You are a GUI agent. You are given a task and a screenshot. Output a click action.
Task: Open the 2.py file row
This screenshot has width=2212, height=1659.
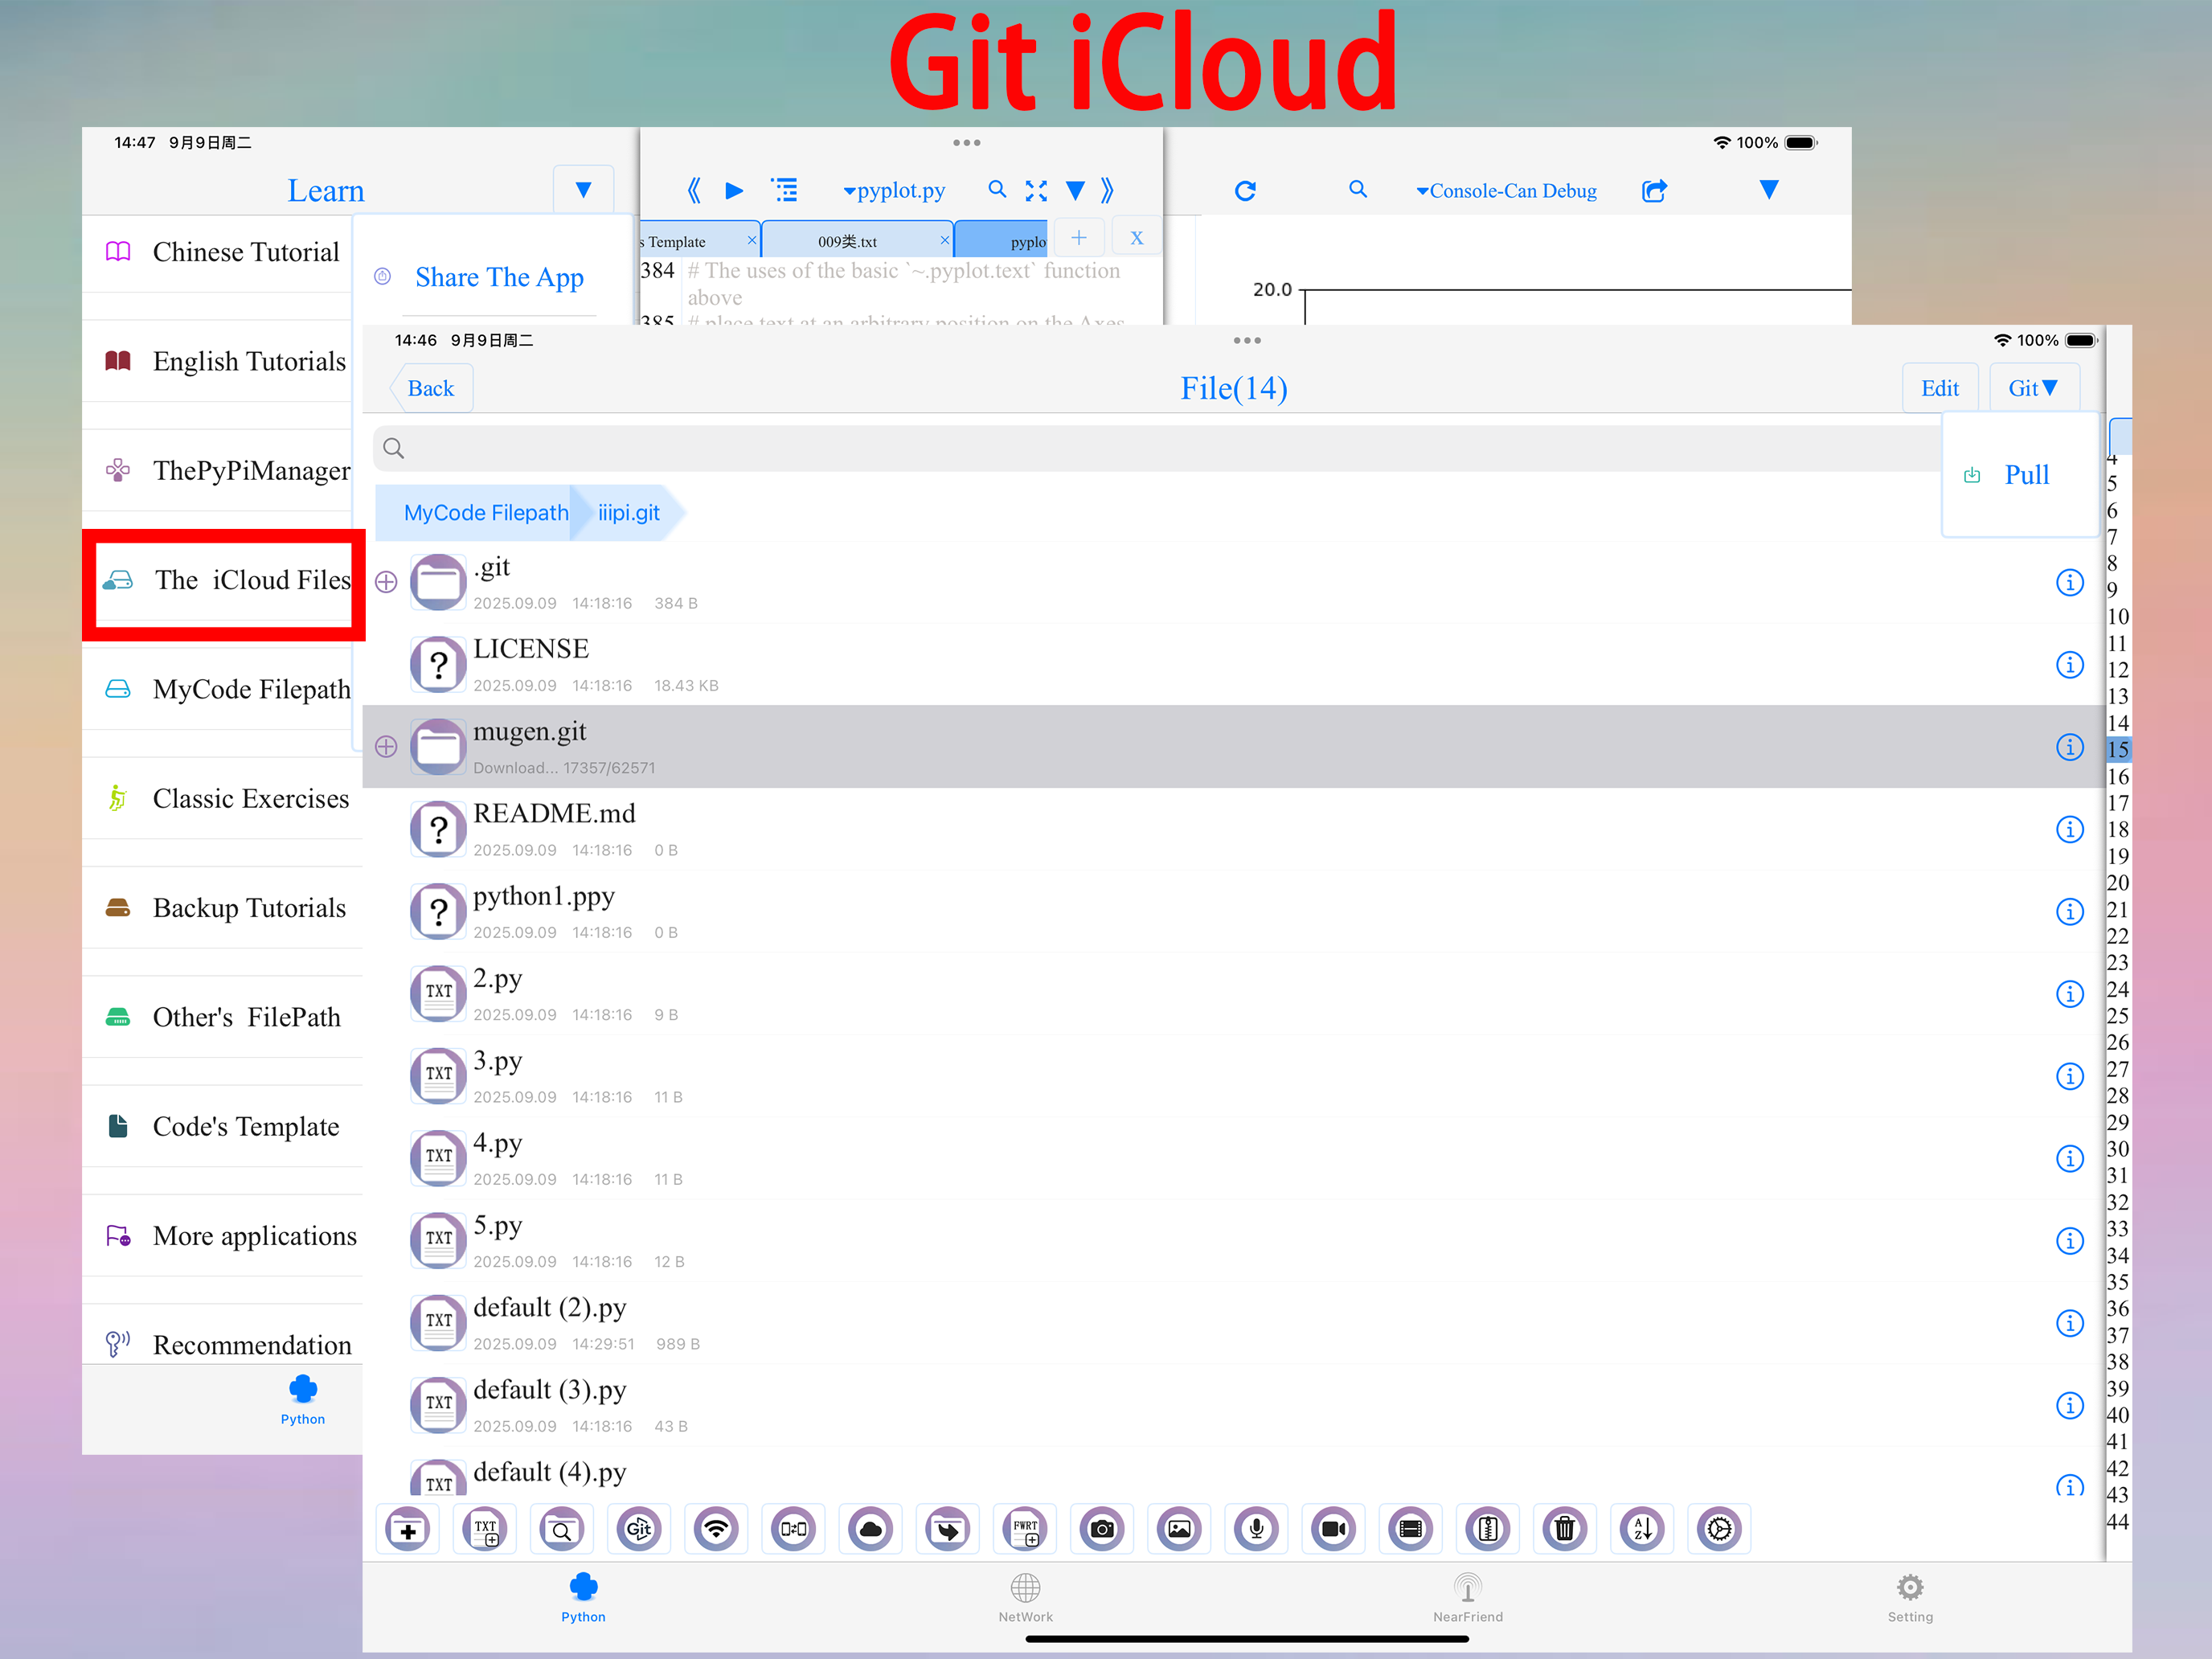(x=1232, y=994)
